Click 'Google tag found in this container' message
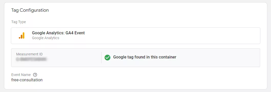Viewport: 271px width, 92px height. 145,57
